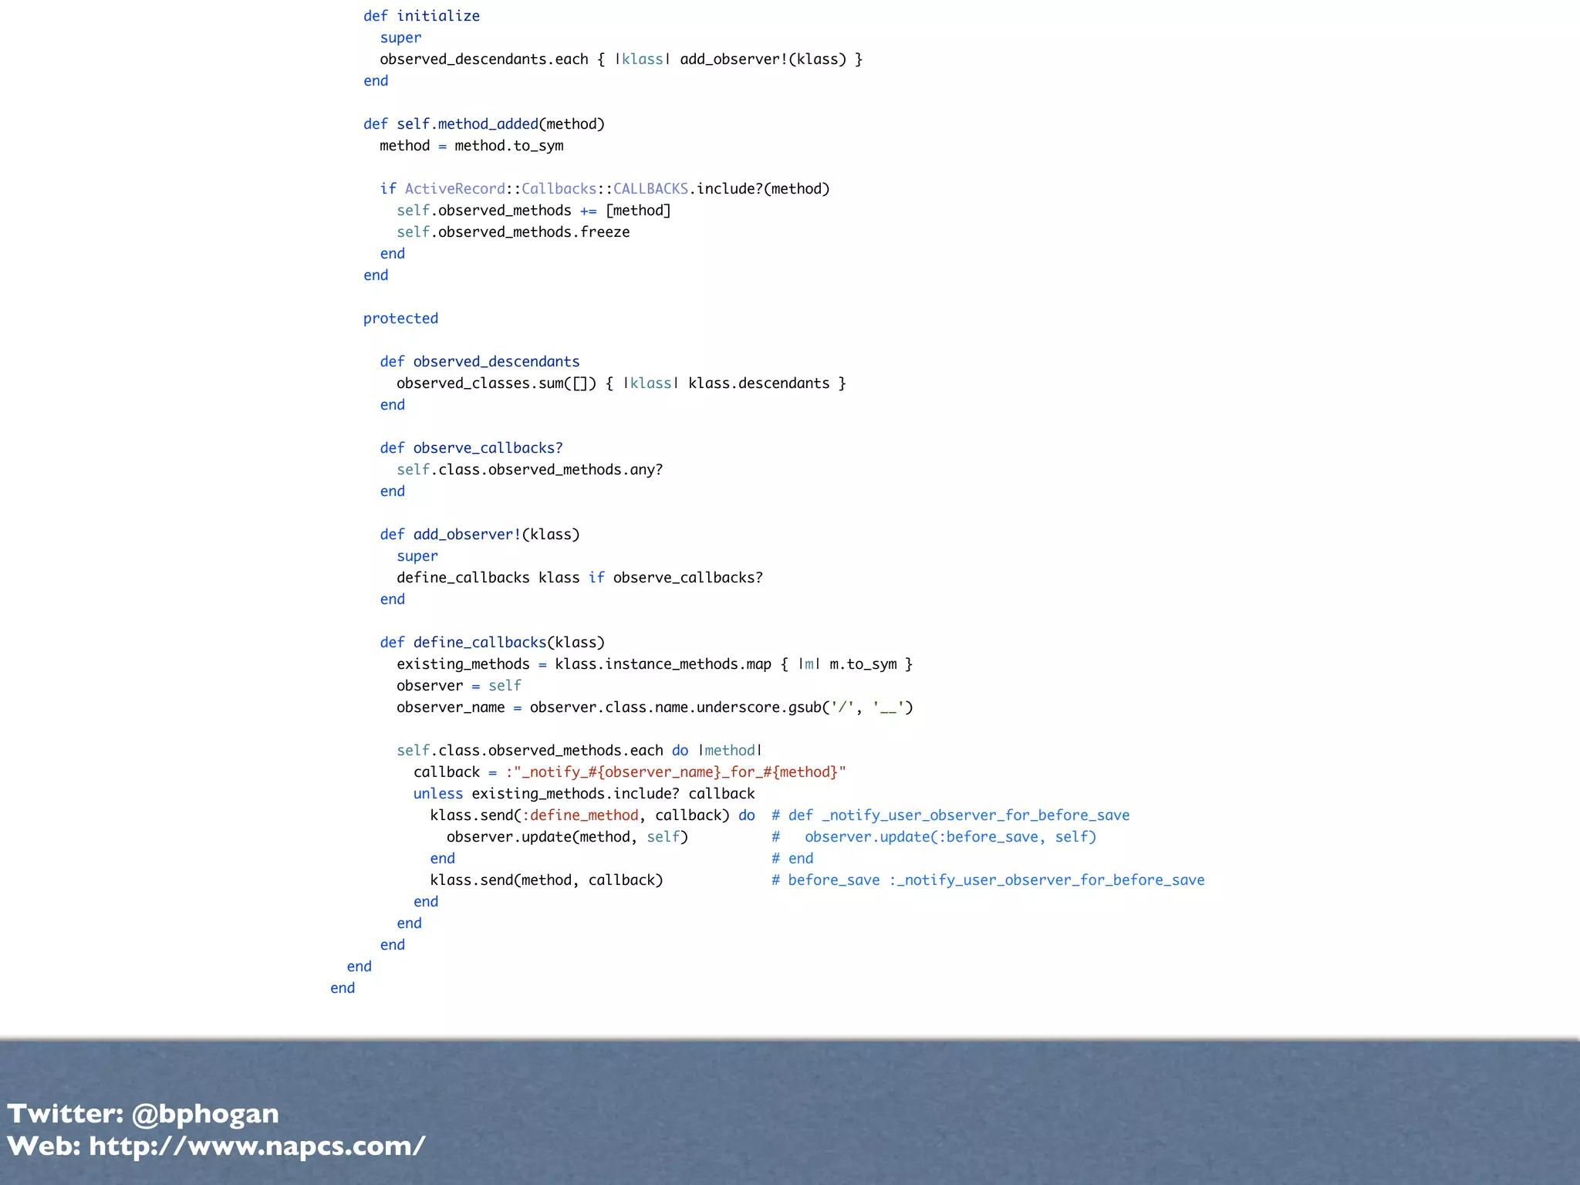Click 'klass.send(method, callback)' code
The height and width of the screenshot is (1185, 1580).
(546, 880)
